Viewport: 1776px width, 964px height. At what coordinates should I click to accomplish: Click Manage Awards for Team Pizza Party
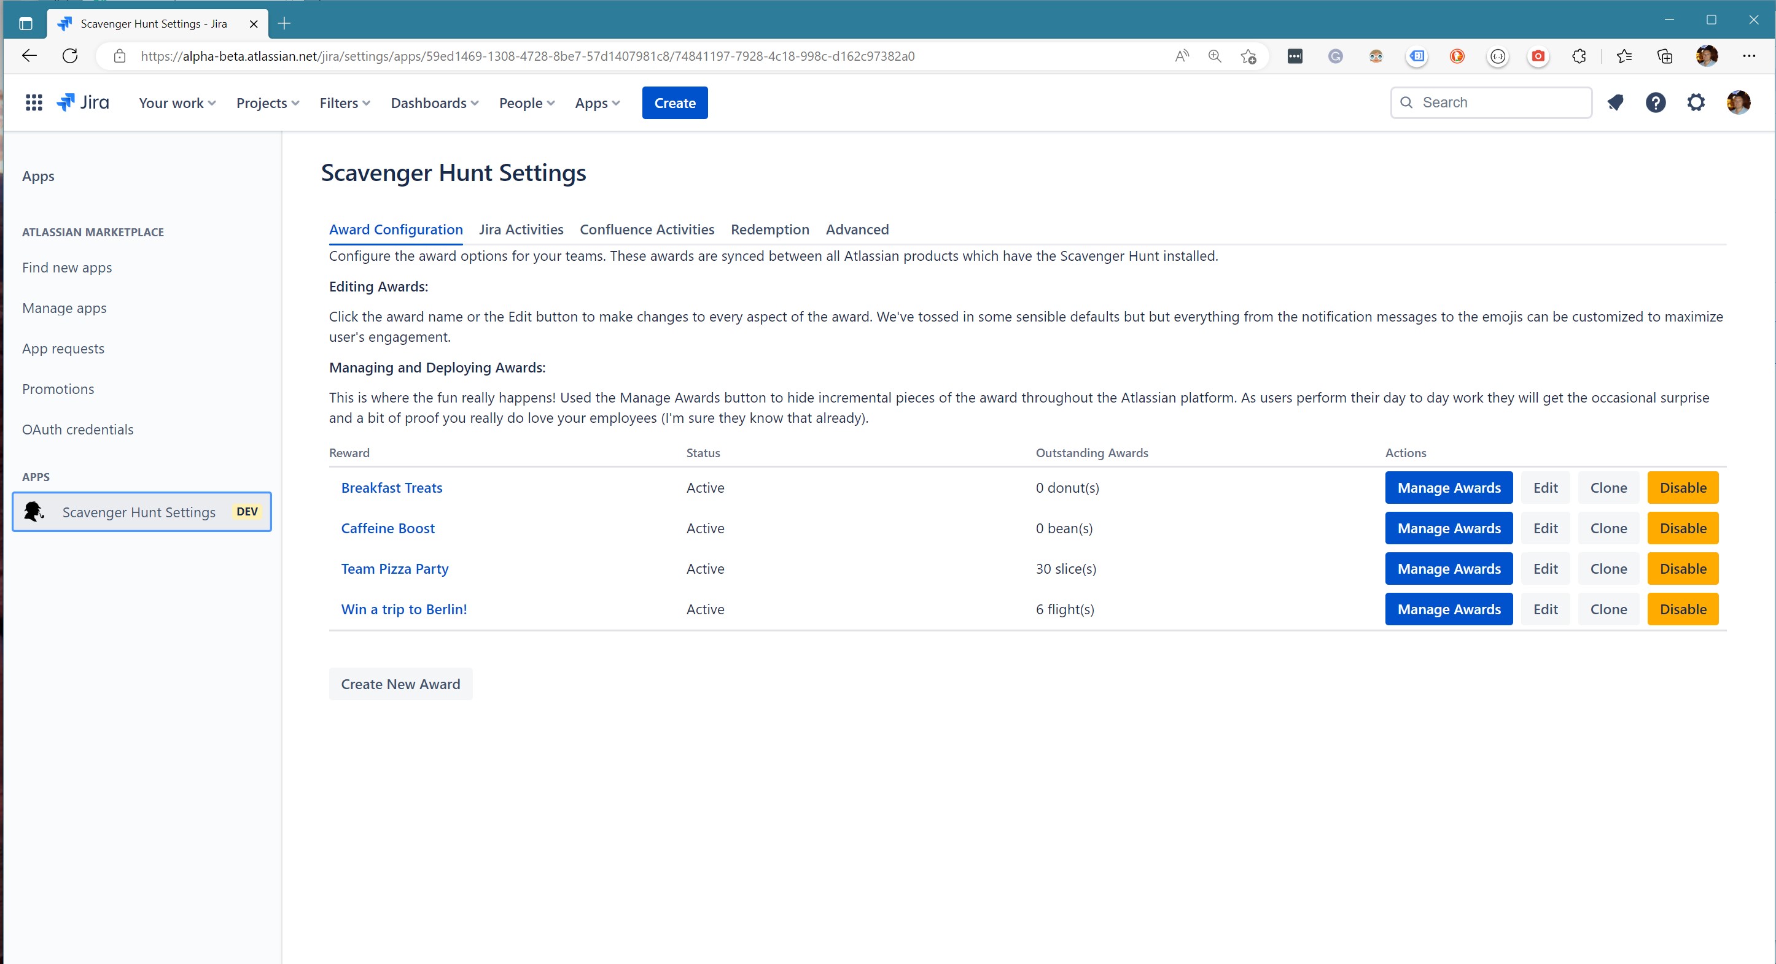(1449, 568)
